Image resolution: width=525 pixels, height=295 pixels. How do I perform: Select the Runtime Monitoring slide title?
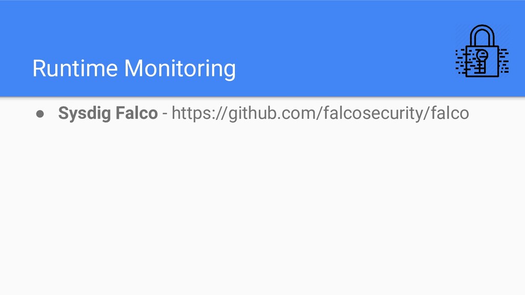[134, 69]
